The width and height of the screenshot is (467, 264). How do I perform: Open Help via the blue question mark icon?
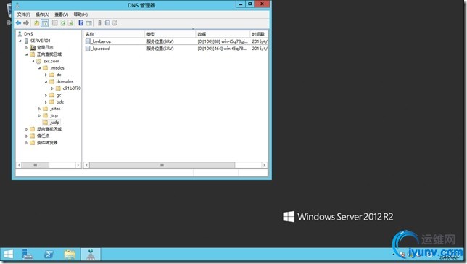(x=81, y=23)
